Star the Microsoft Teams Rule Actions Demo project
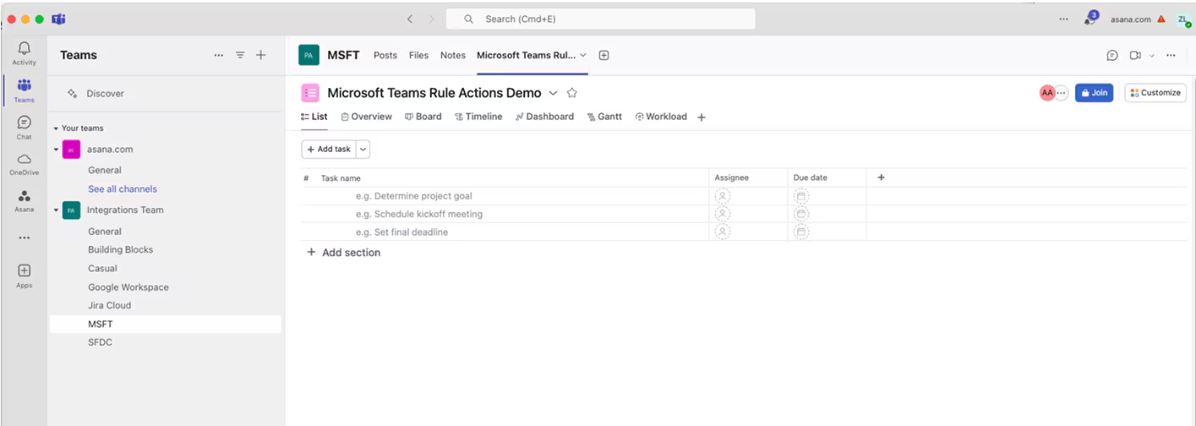 (572, 93)
